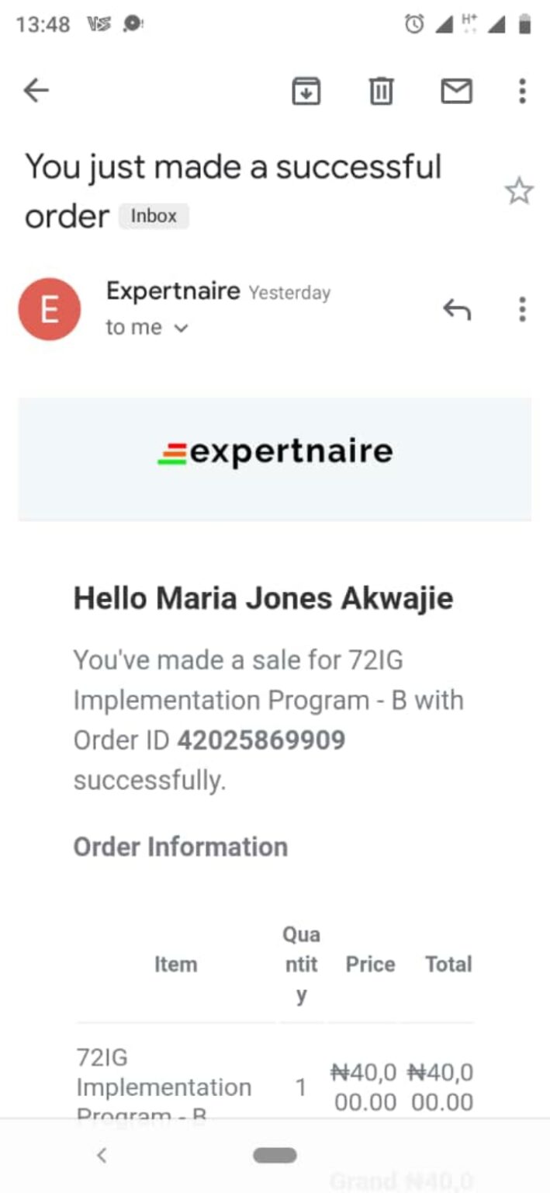The image size is (550, 1193).
Task: Tap the home pill navigation button
Action: coord(275,1155)
